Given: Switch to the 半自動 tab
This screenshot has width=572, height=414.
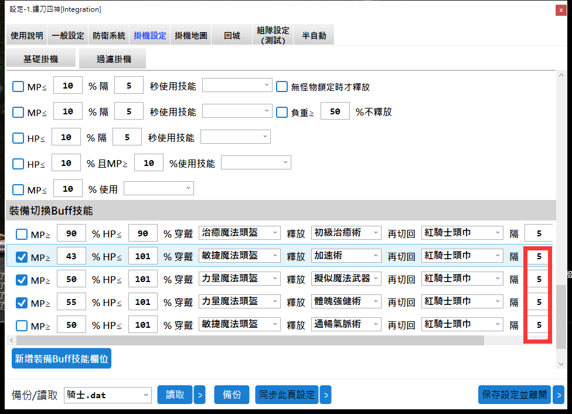Looking at the screenshot, I should [314, 35].
